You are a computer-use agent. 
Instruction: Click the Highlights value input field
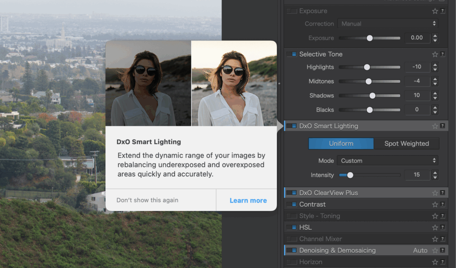click(x=417, y=67)
